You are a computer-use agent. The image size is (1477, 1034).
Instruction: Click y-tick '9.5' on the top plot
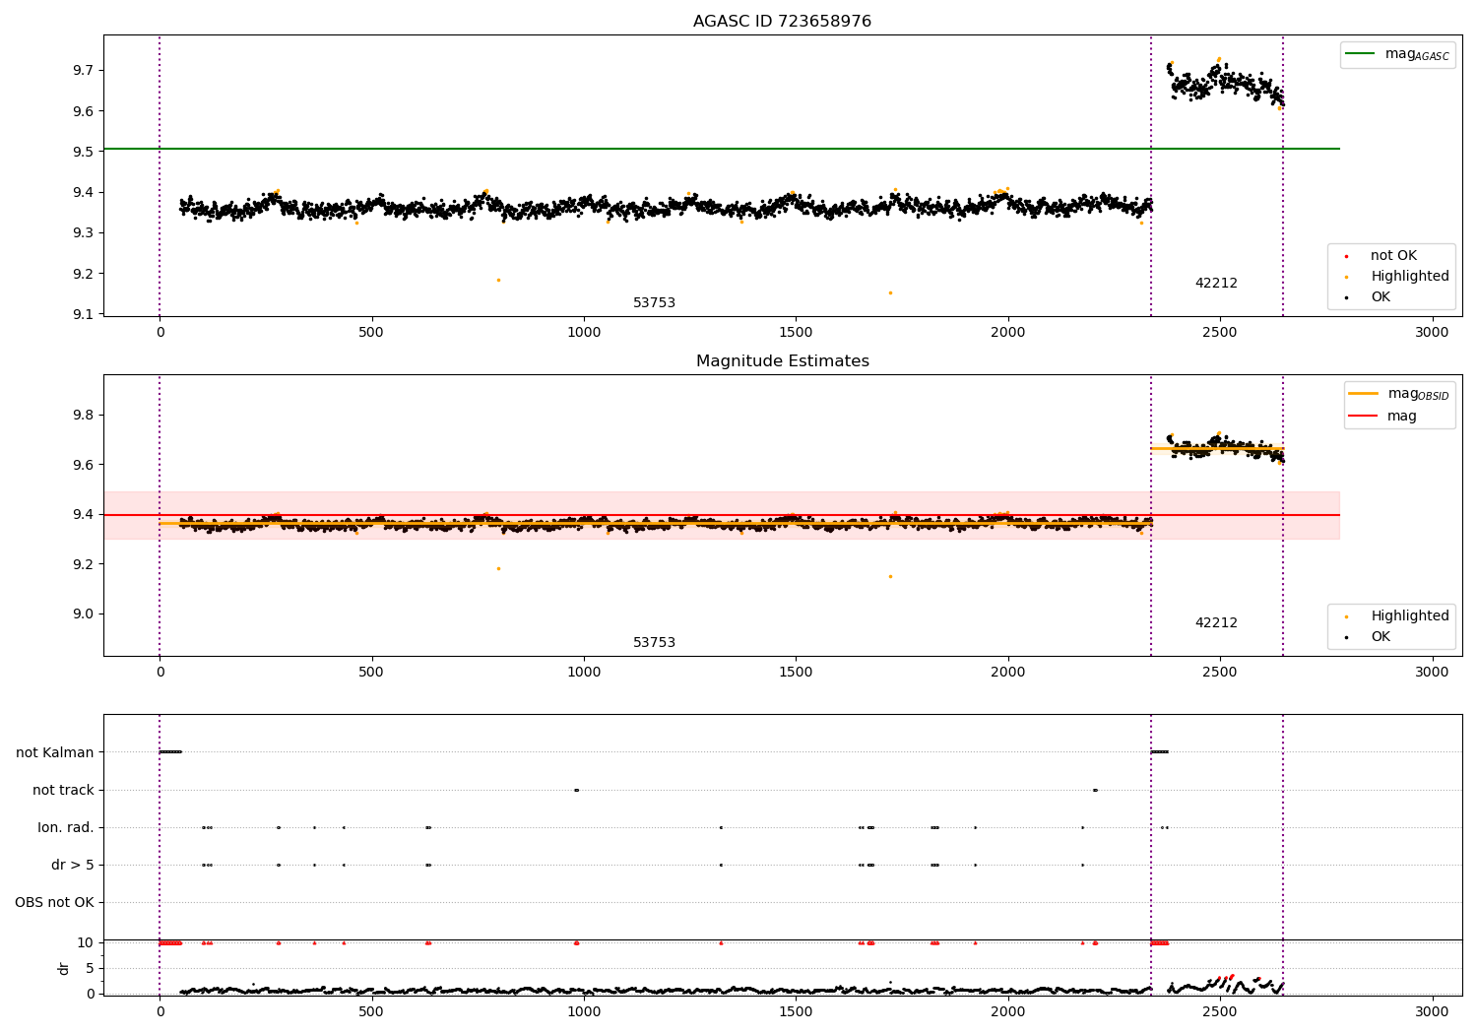[x=83, y=152]
